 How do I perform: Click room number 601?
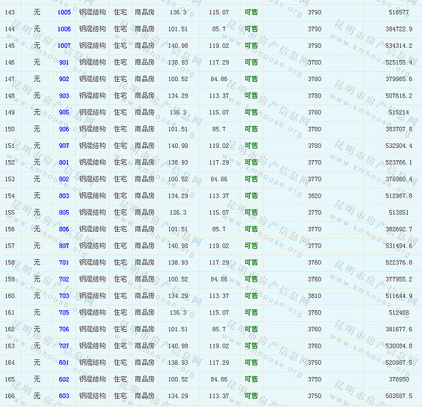point(64,363)
